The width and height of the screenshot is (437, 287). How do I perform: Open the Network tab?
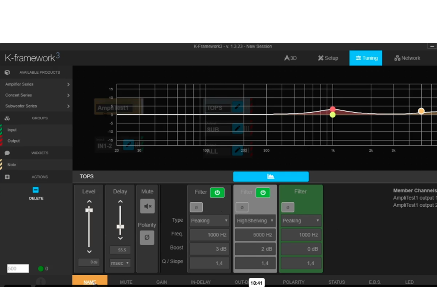click(407, 58)
